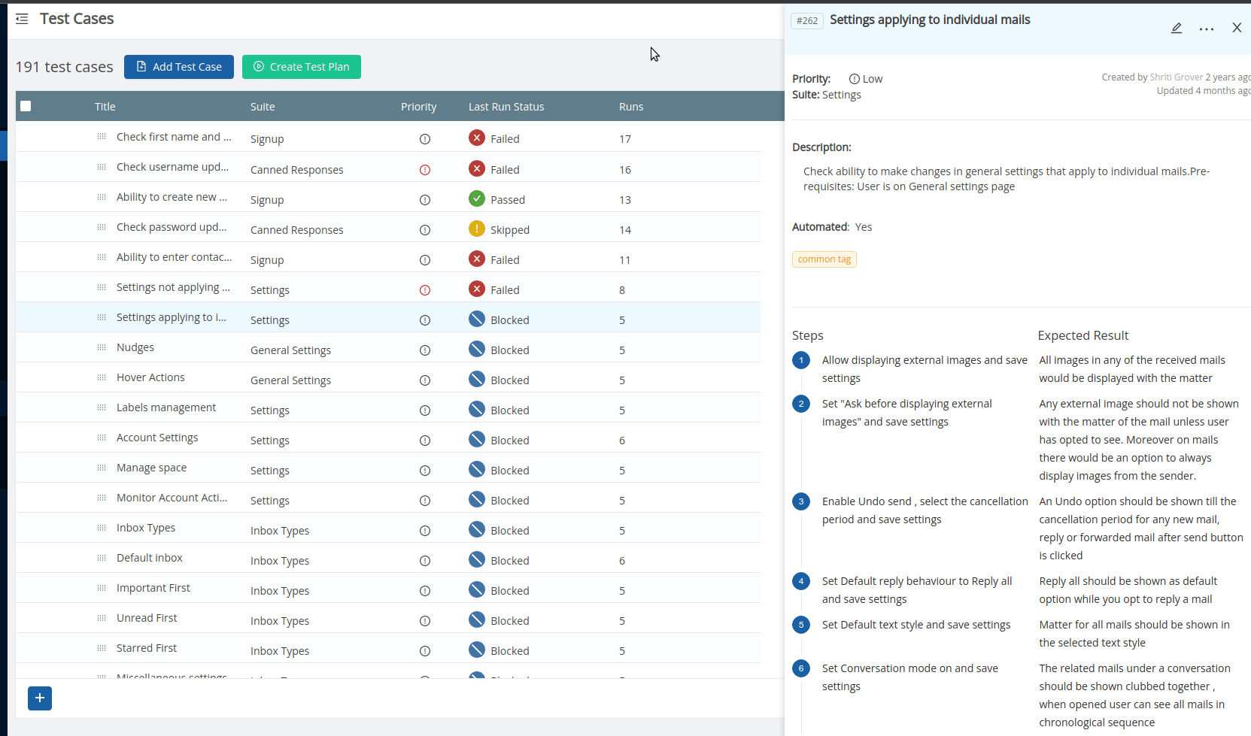Click the common tag label
Image resolution: width=1251 pixels, height=736 pixels.
pos(824,259)
